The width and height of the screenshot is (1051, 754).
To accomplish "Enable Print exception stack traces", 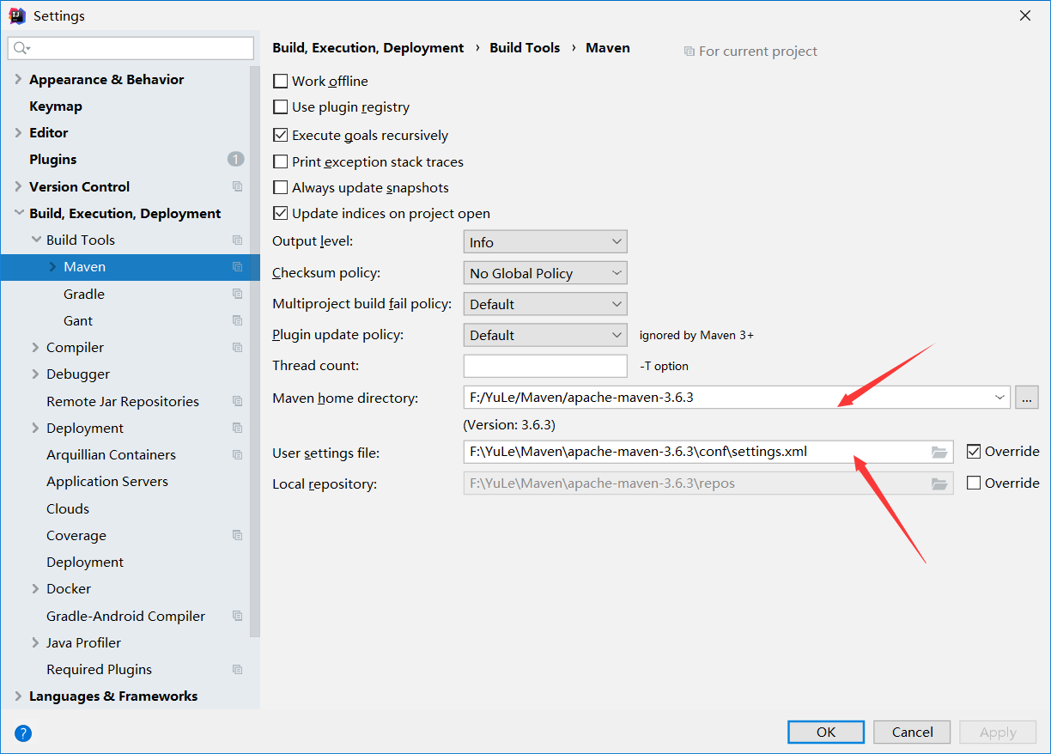I will tap(280, 161).
